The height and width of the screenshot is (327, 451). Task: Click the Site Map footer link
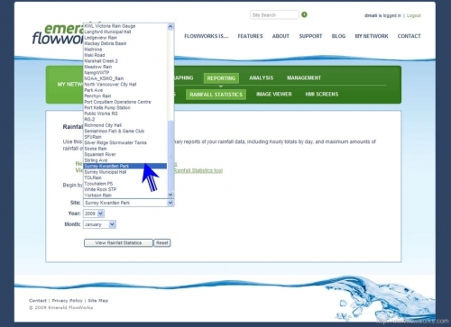98,301
